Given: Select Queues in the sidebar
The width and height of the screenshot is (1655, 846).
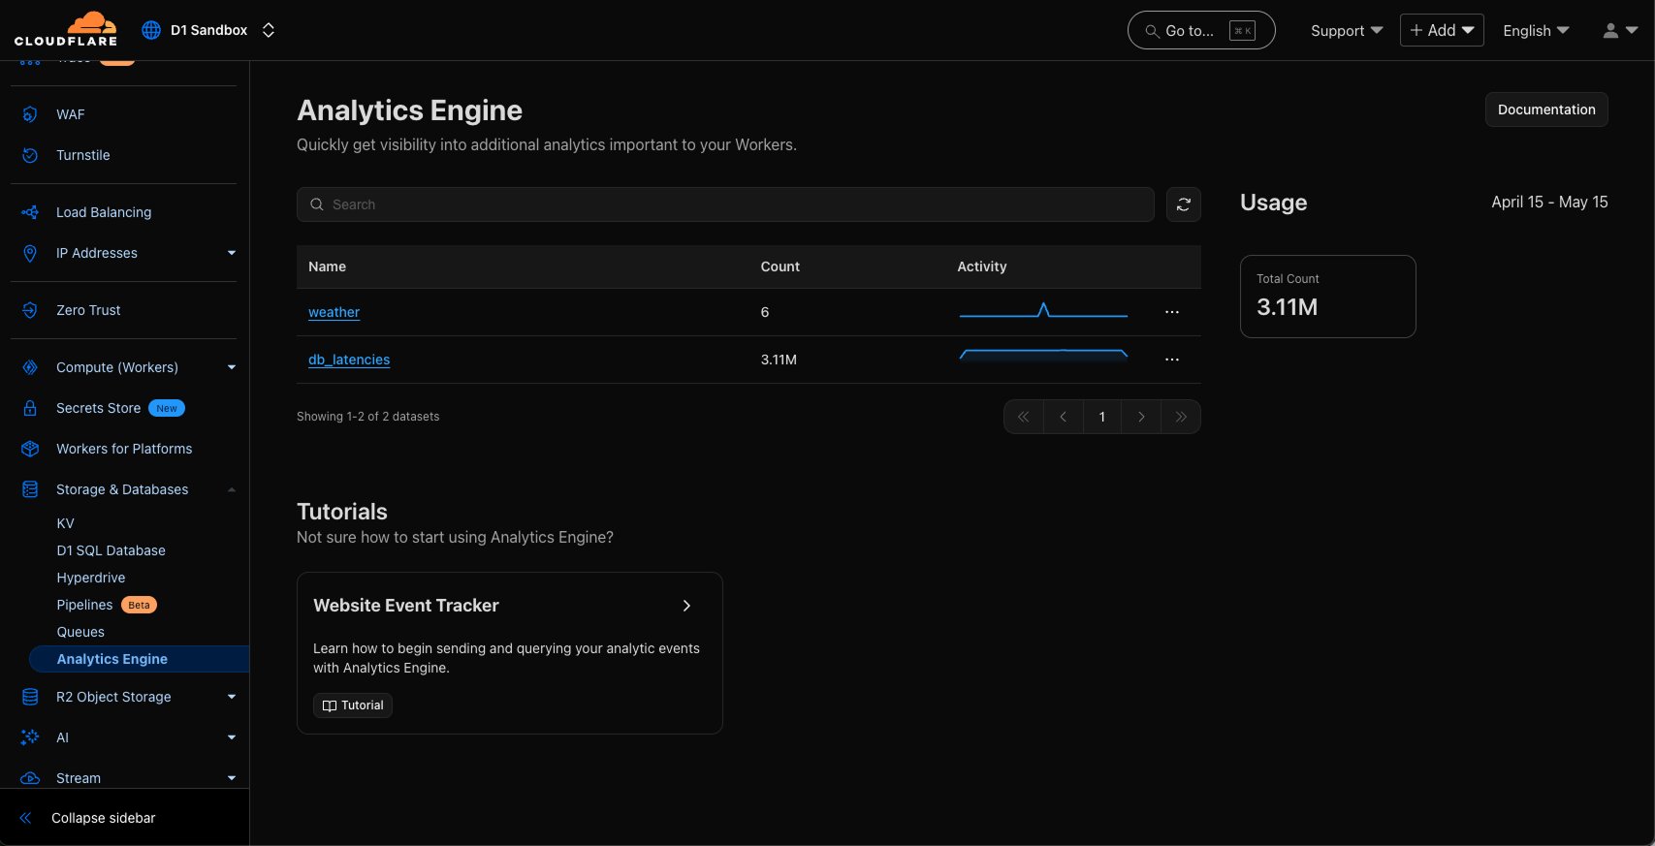Looking at the screenshot, I should 80,632.
